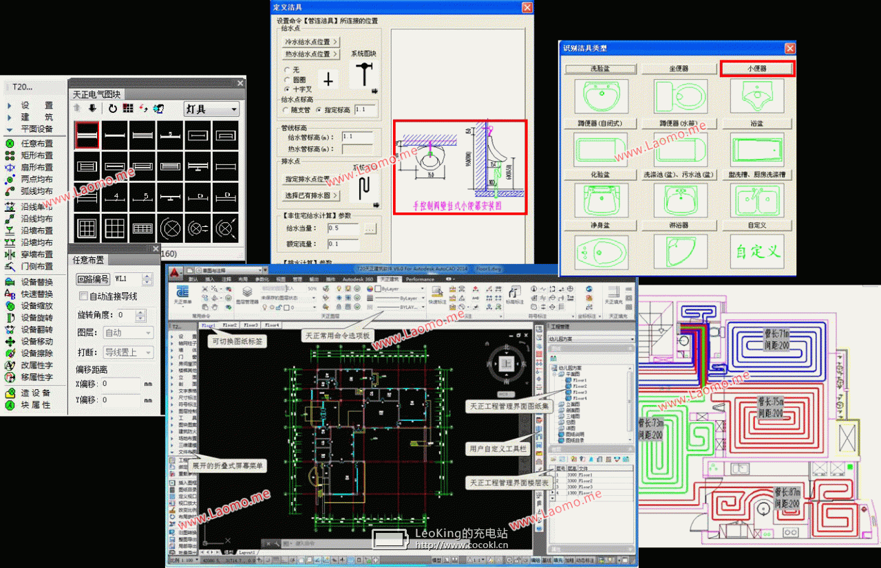
Task: Choose the 淋浴器 fixture type button
Action: click(x=679, y=225)
